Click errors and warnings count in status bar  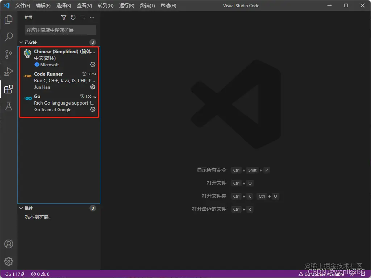coord(40,274)
